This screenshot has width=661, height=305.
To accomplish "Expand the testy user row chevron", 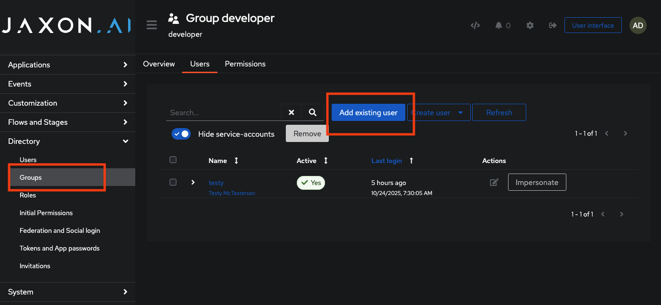I will [x=193, y=182].
